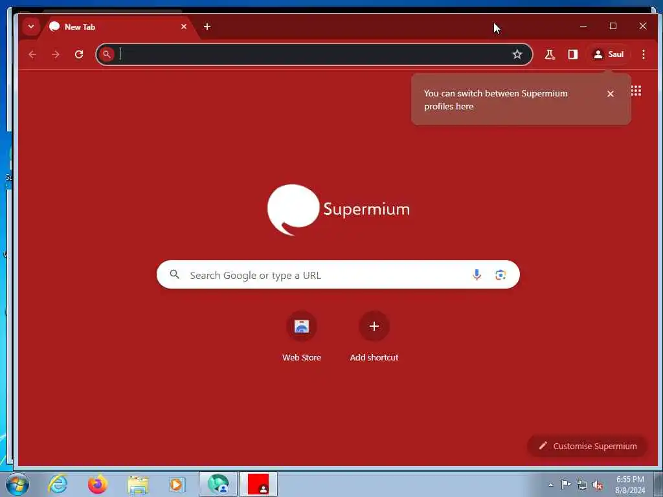This screenshot has height=497, width=663.
Task: Toggle the side panel
Action: (x=572, y=54)
